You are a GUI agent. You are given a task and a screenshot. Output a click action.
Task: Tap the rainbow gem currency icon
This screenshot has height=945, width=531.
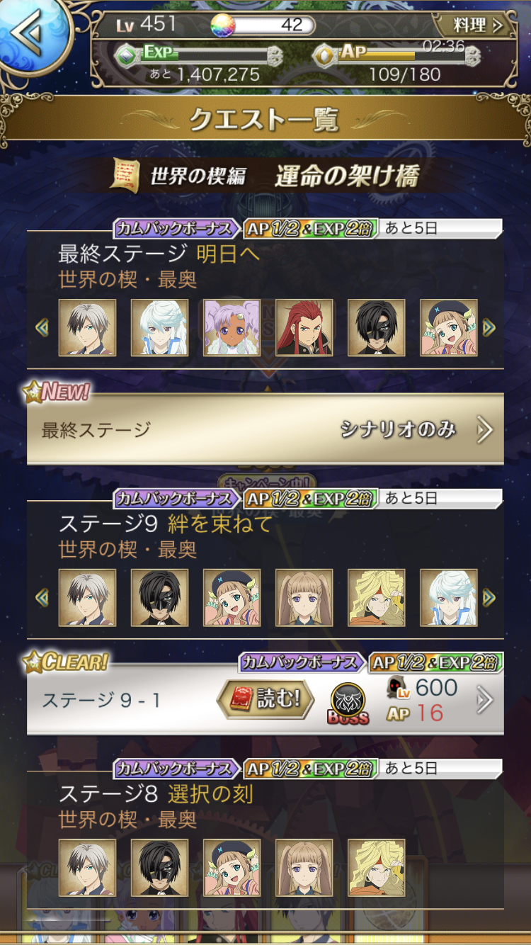tap(223, 25)
